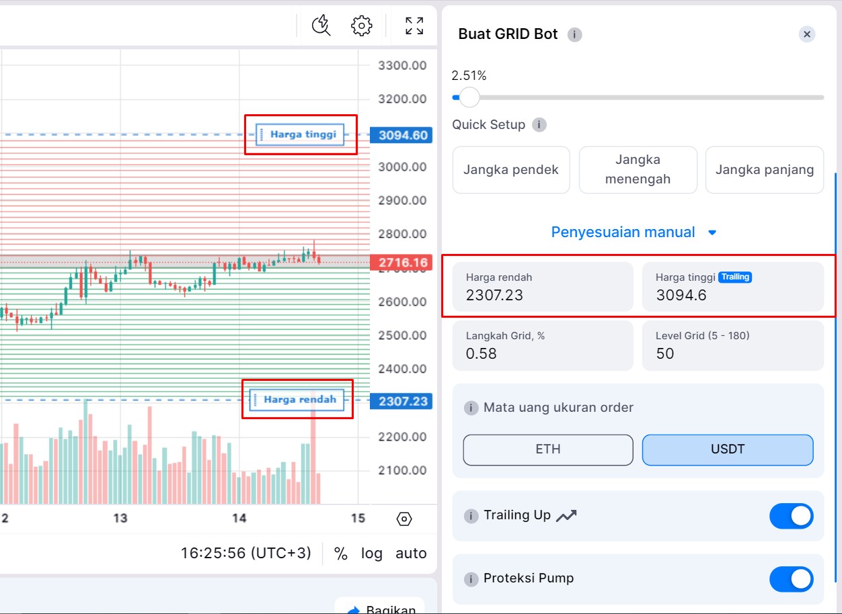Screen dimensions: 842x614
Task: Collapse the Penyesuaian manual section
Action: (634, 232)
